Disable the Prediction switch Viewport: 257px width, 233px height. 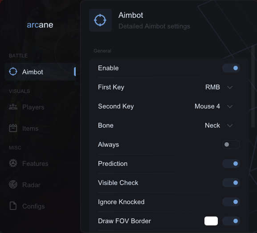pos(231,164)
